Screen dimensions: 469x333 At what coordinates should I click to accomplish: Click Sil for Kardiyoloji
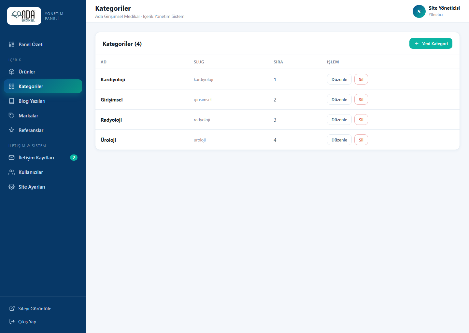pos(361,79)
